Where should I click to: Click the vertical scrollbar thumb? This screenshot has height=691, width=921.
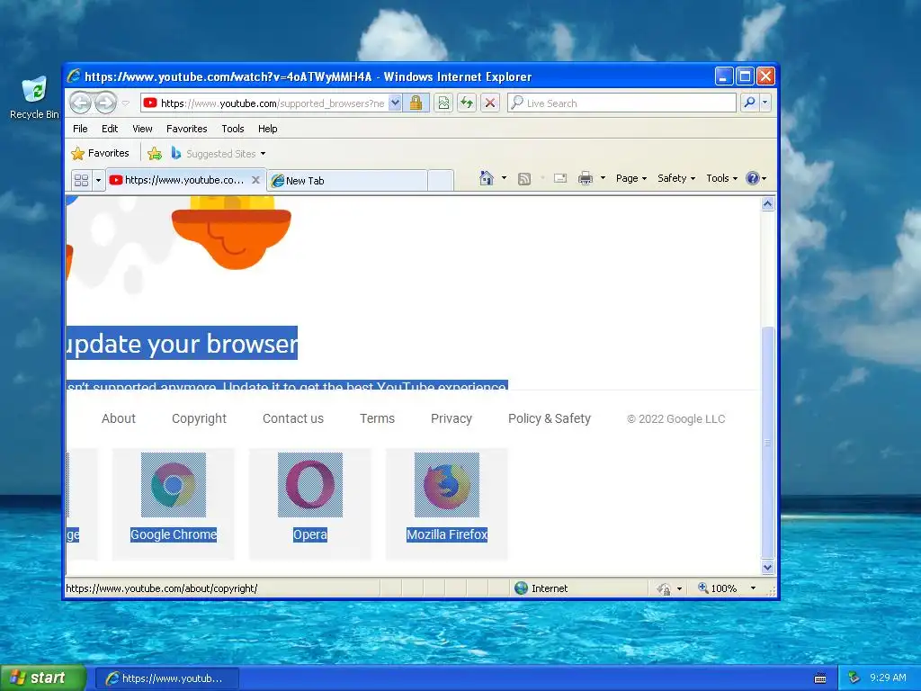click(x=768, y=442)
